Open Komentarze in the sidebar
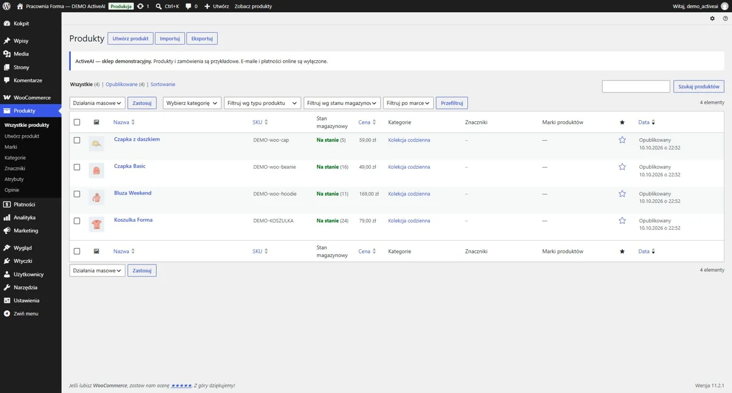Image resolution: width=732 pixels, height=393 pixels. tap(30, 80)
